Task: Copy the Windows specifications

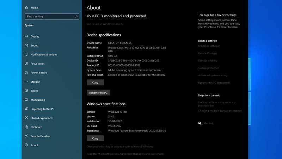Action: click(95, 139)
